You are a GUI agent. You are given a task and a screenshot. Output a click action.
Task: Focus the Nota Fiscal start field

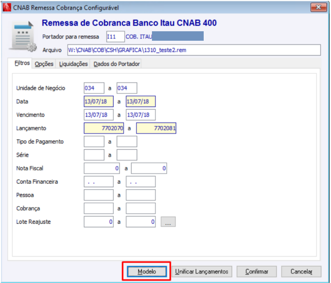[102, 168]
